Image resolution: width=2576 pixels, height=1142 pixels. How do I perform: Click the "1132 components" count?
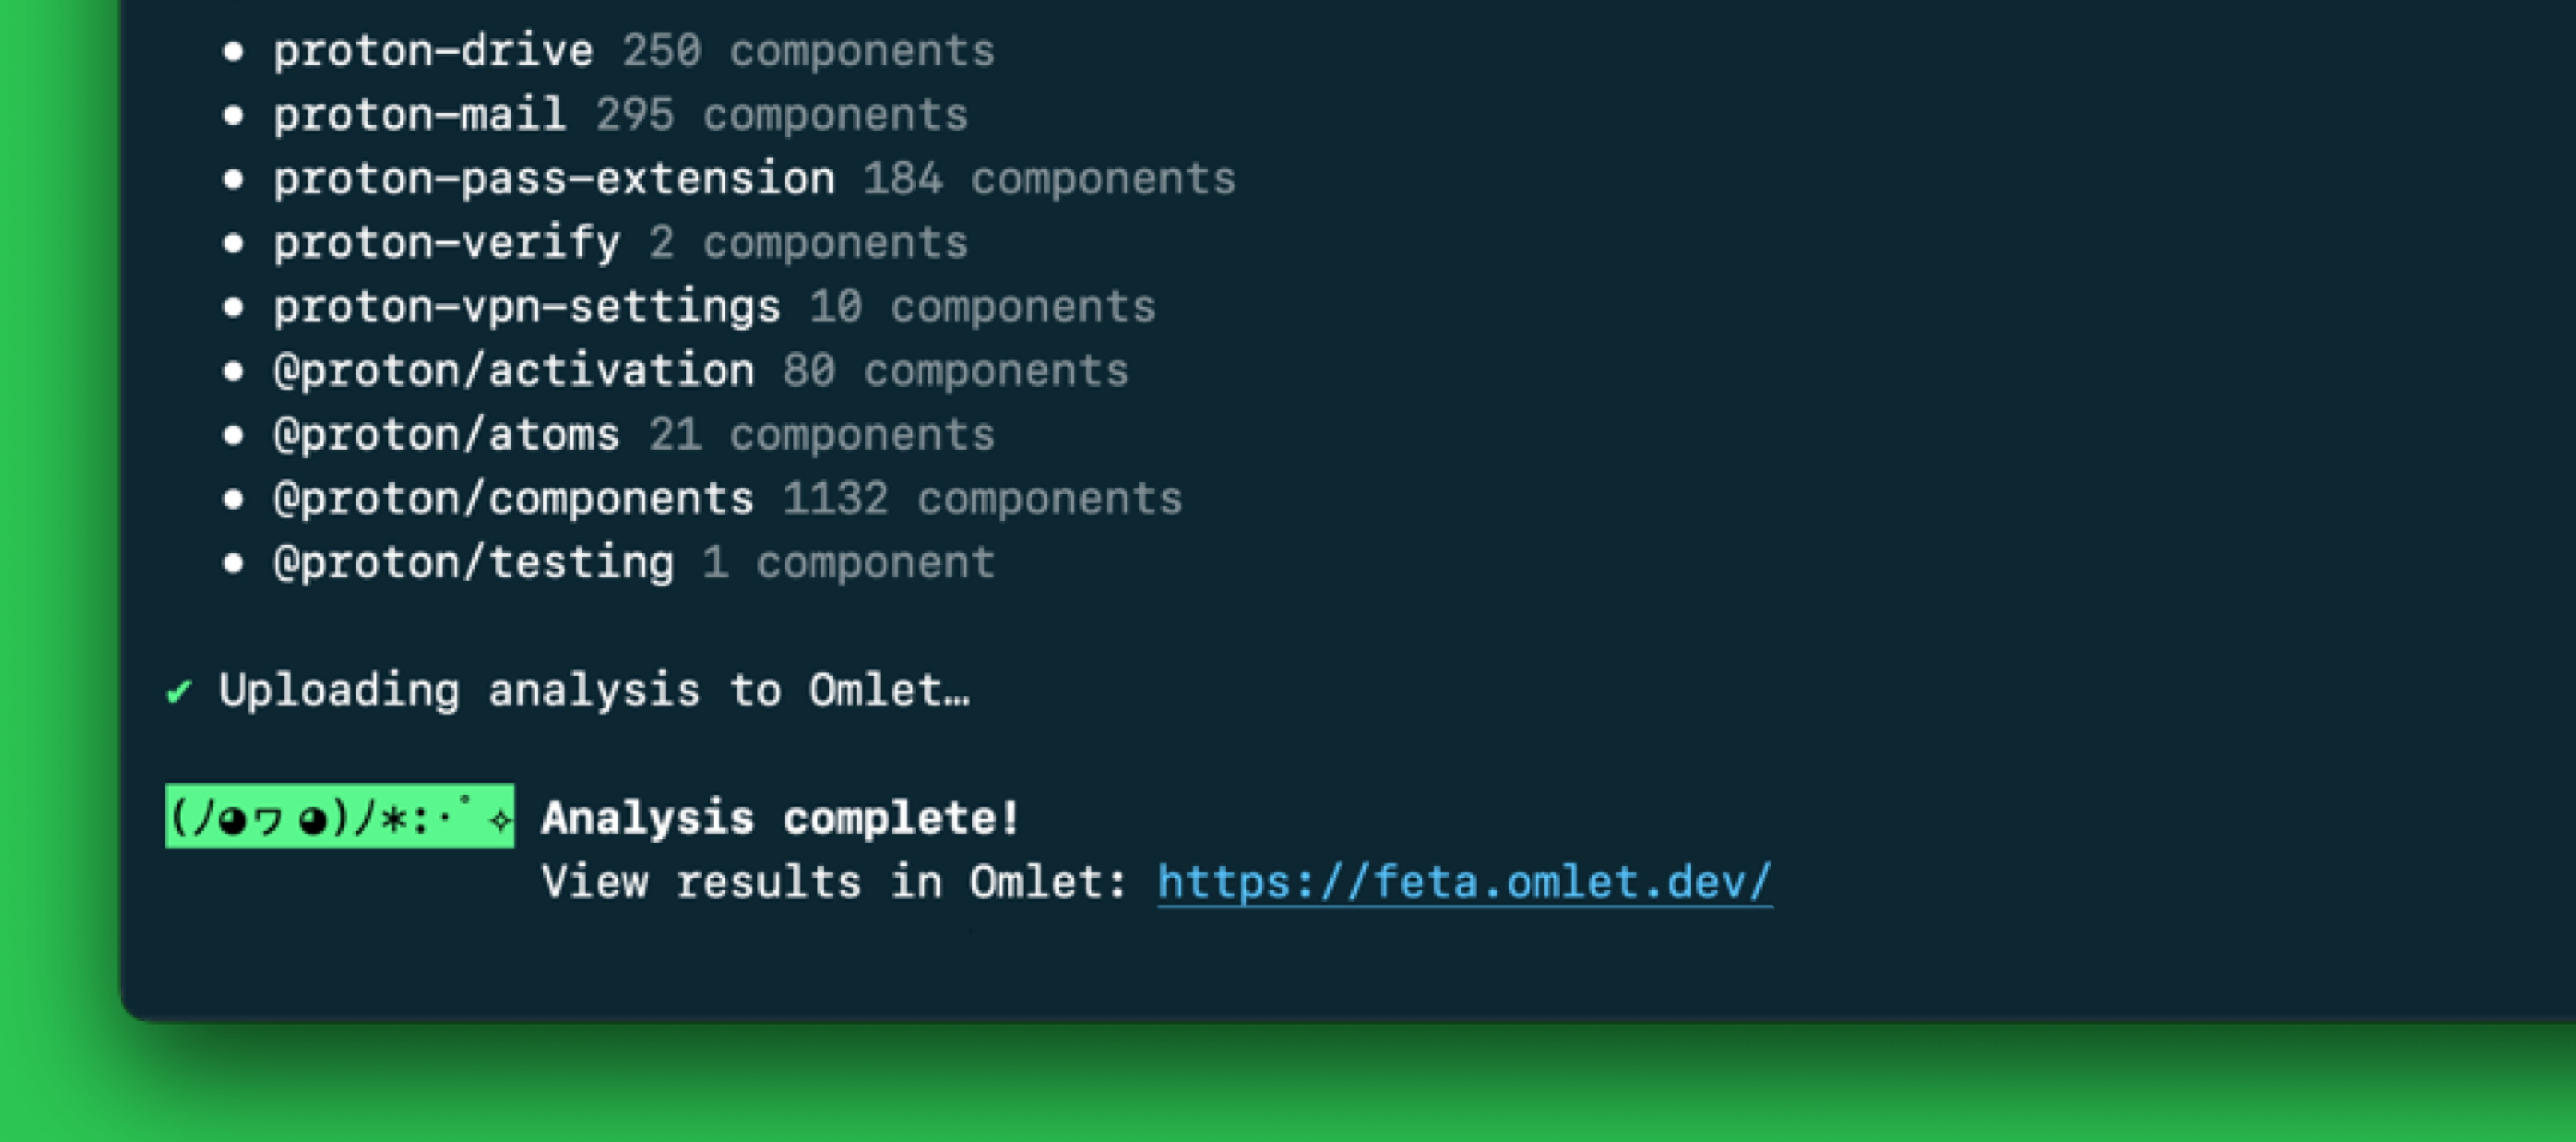pyautogui.click(x=981, y=498)
